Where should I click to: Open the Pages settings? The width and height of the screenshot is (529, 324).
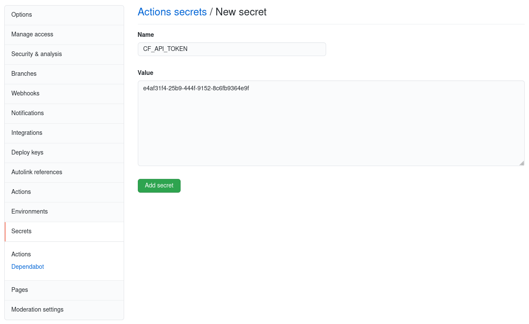click(20, 290)
